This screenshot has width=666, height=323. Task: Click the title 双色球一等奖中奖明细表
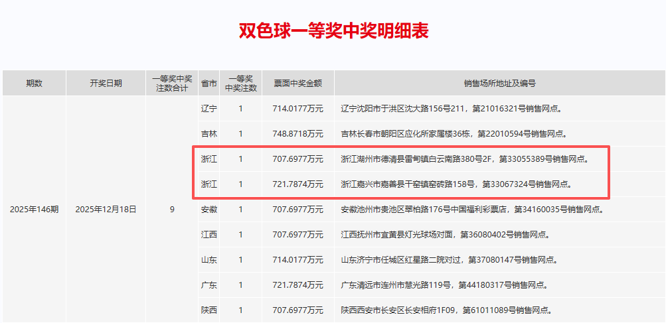(x=333, y=31)
